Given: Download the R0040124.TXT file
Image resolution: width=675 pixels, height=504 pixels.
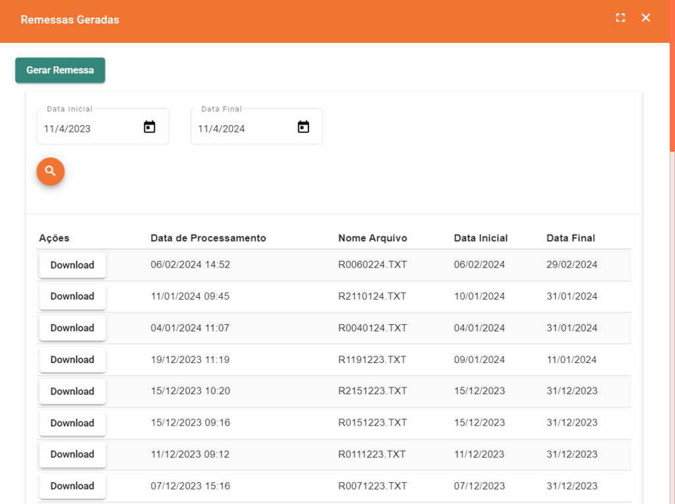Looking at the screenshot, I should pos(73,328).
